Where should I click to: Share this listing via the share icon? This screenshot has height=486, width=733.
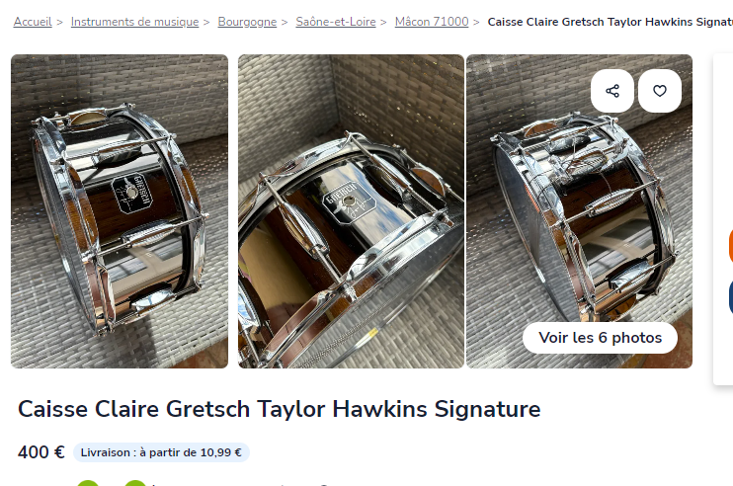(611, 91)
